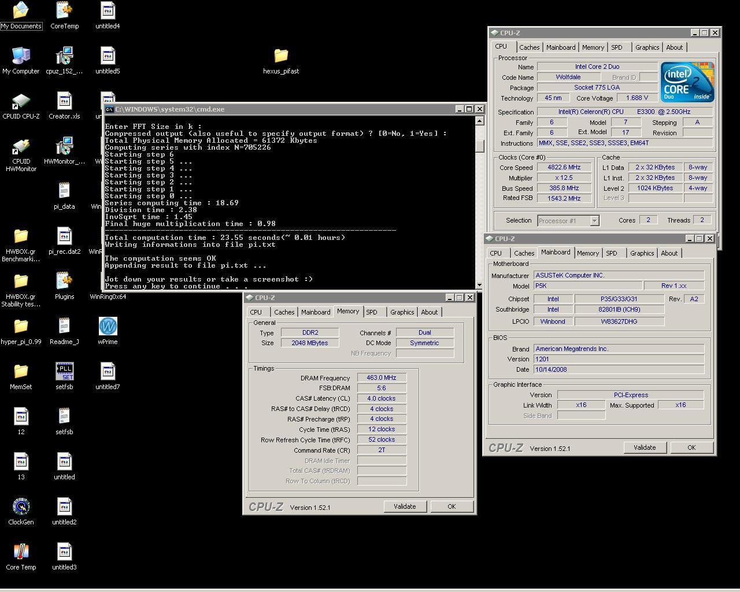The image size is (740, 592).
Task: Launch wPrime desktop icon
Action: pos(108,331)
